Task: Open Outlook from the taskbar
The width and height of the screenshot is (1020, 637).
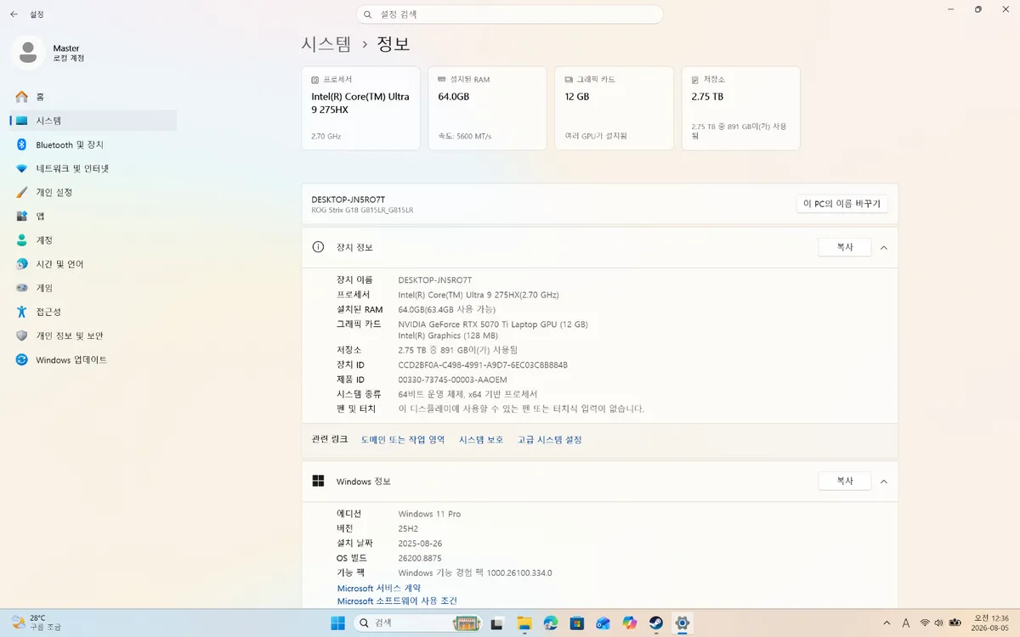Action: pos(603,623)
